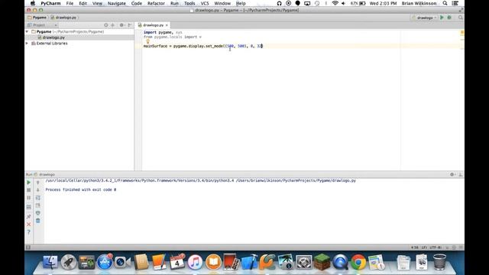Viewport: 489px width, 275px height.
Task: Expand the External Libraries node
Action: (x=28, y=44)
